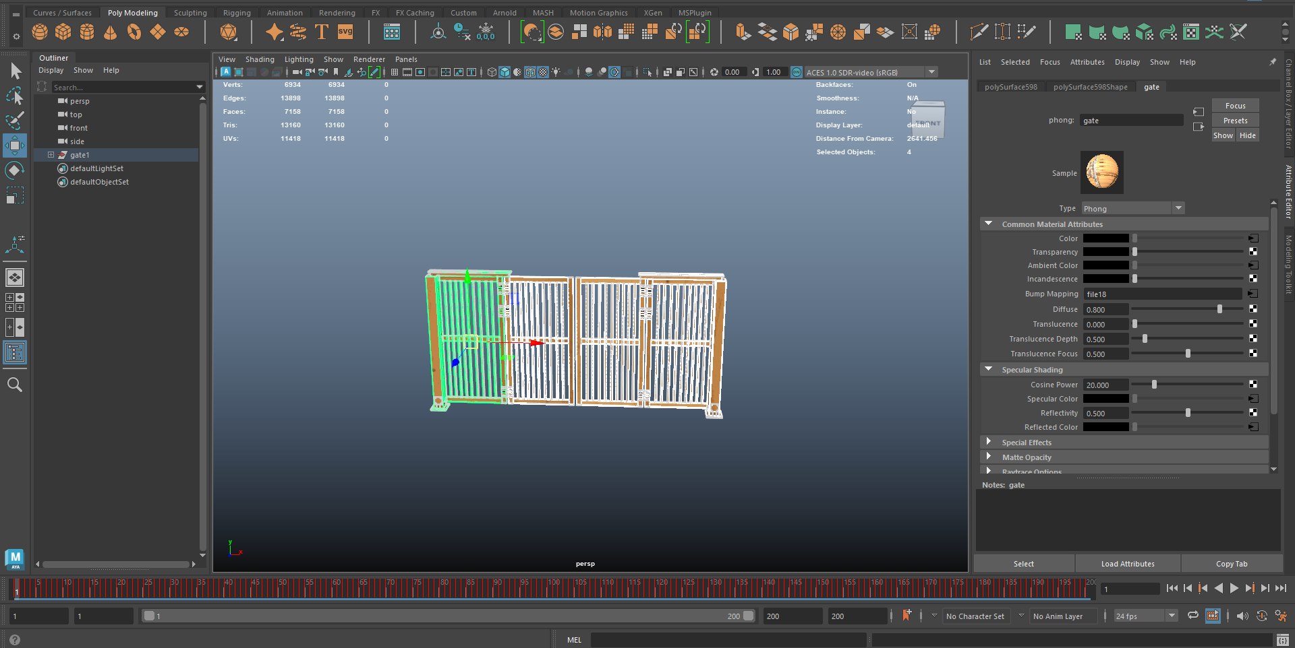This screenshot has width=1295, height=648.
Task: Pin the Attribute Editor with pushpin
Action: [x=1273, y=62]
